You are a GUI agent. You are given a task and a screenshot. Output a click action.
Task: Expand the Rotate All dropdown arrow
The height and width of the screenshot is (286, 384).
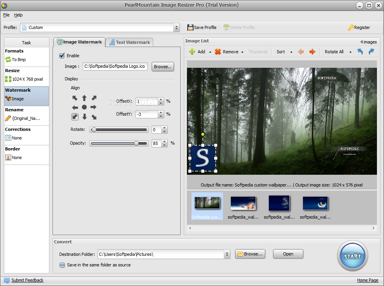pyautogui.click(x=350, y=52)
